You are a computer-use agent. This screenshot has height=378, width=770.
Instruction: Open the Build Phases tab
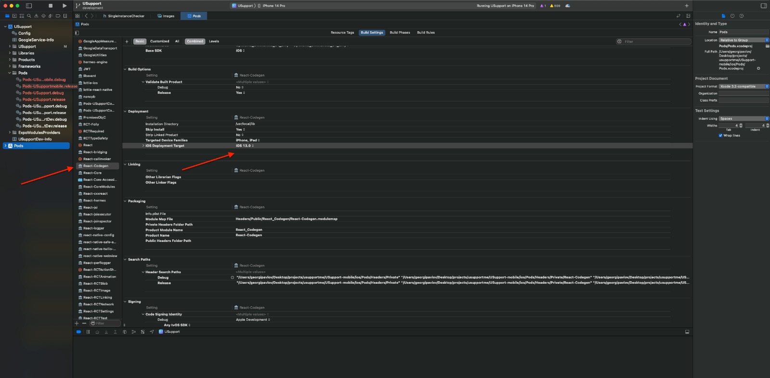[400, 33]
